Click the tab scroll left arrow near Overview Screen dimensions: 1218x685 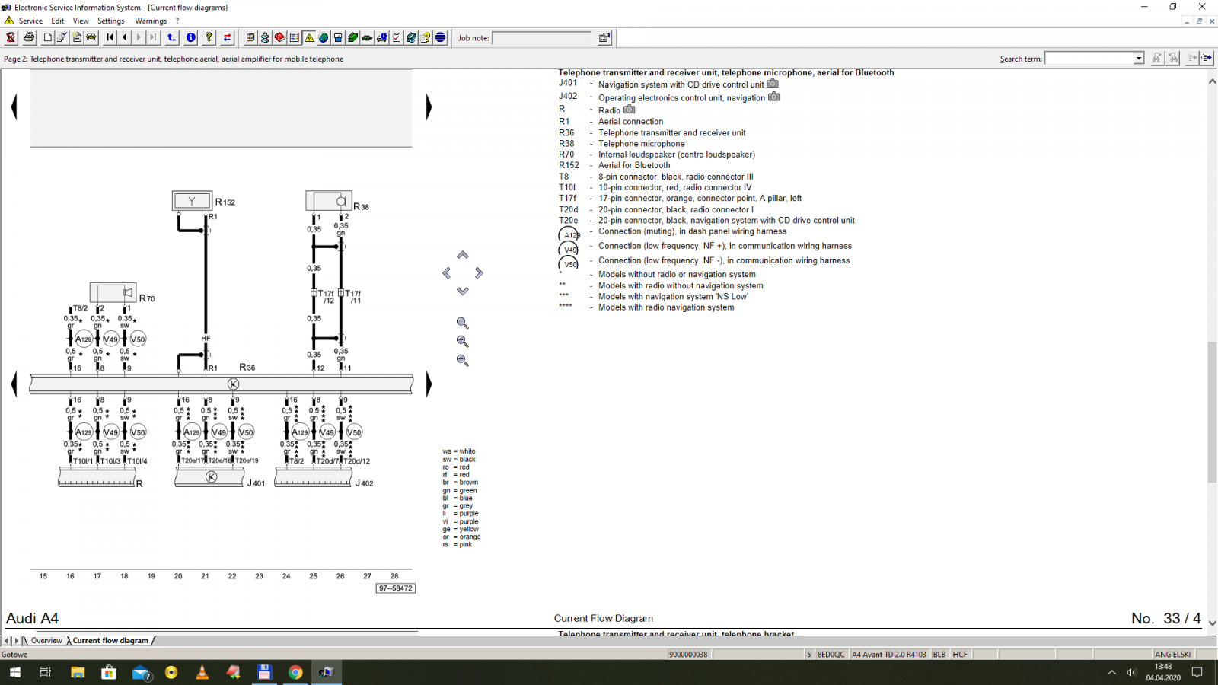pyautogui.click(x=7, y=641)
